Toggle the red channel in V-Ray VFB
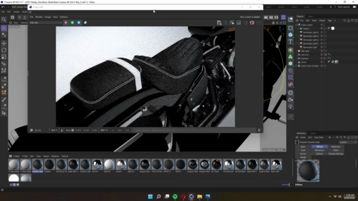358x201 pixels. pyautogui.click(x=66, y=22)
